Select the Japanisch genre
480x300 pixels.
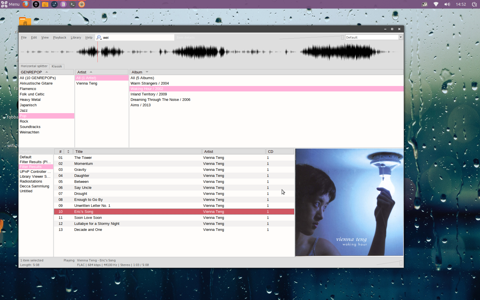47,105
